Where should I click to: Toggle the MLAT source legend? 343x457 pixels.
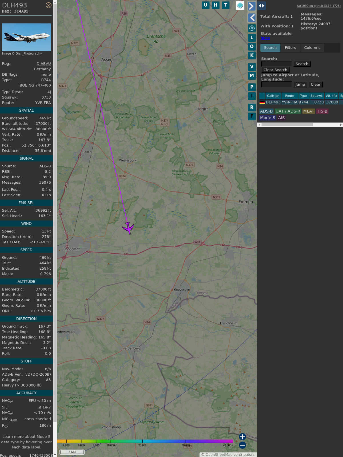(309, 111)
